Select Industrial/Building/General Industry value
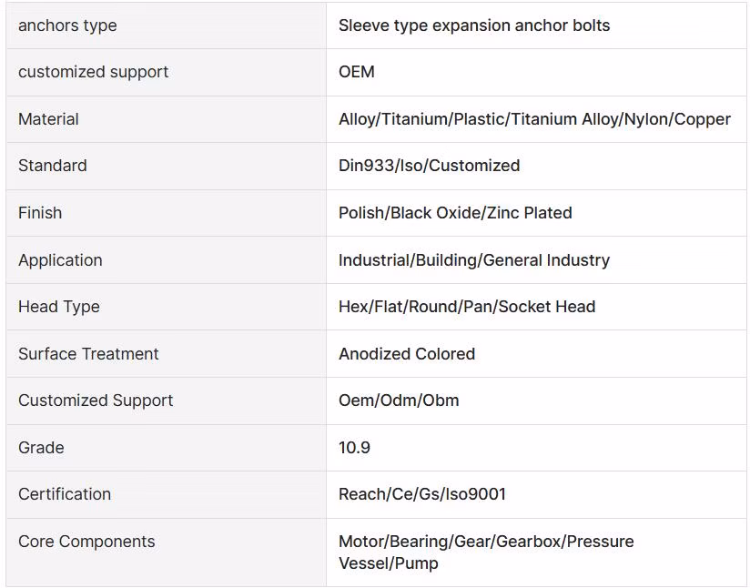The height and width of the screenshot is (588, 750). [474, 259]
